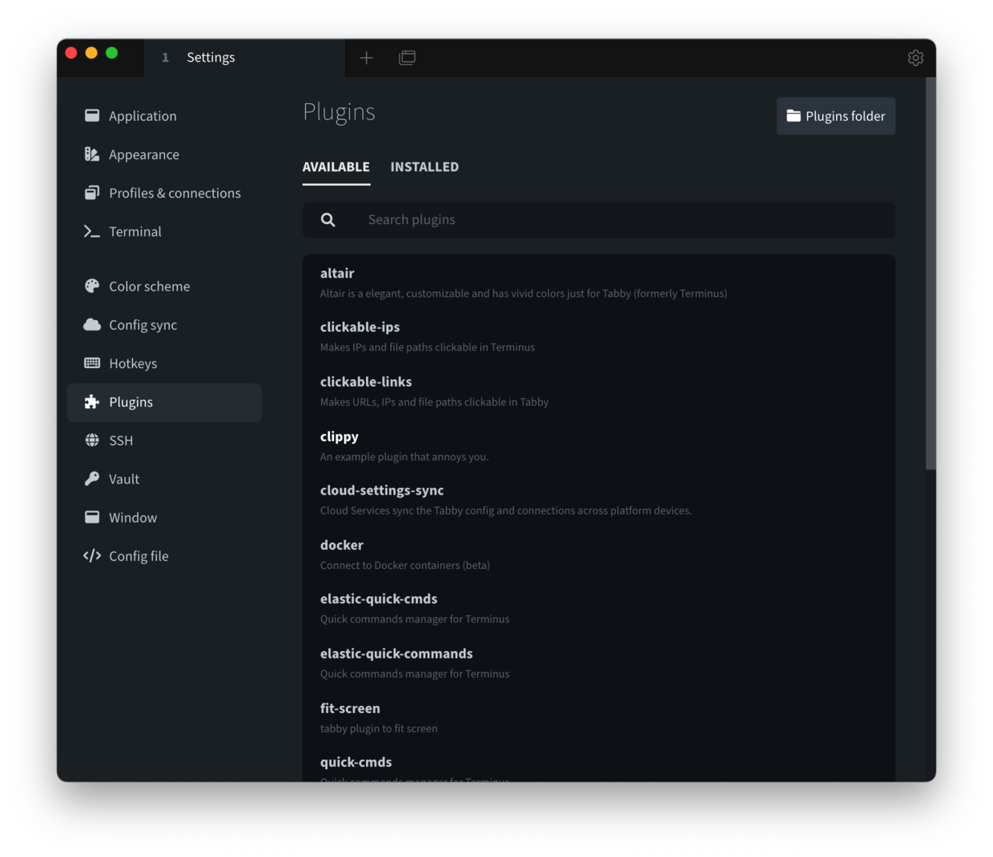Select Color scheme palette icon

pos(92,286)
